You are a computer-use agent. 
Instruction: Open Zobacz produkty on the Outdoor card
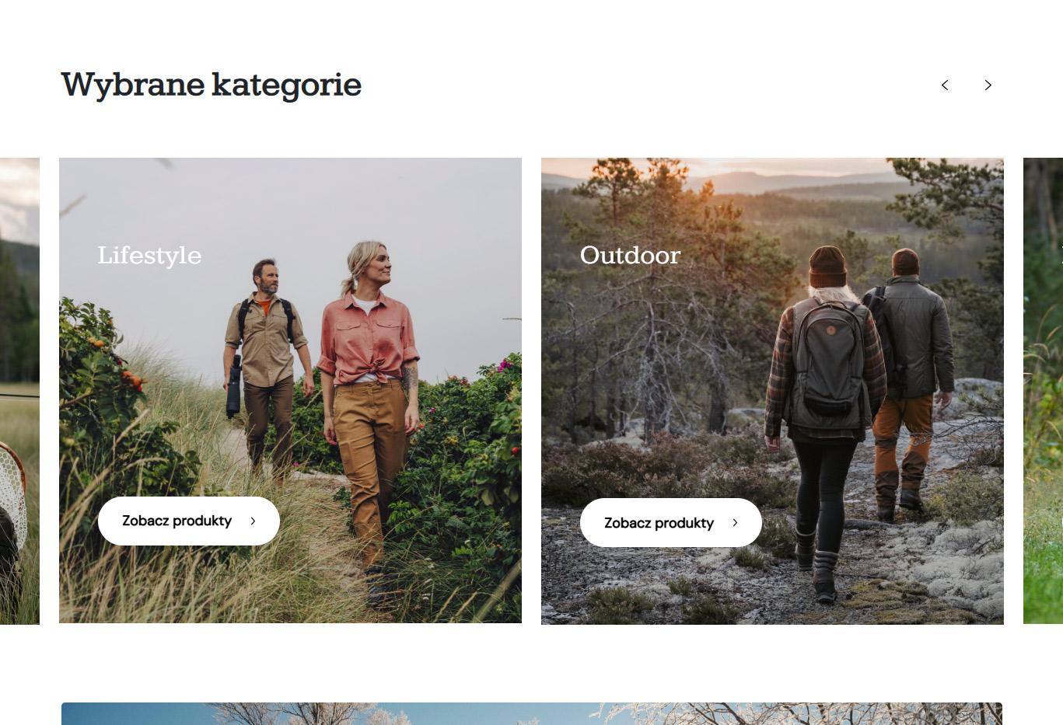(671, 522)
